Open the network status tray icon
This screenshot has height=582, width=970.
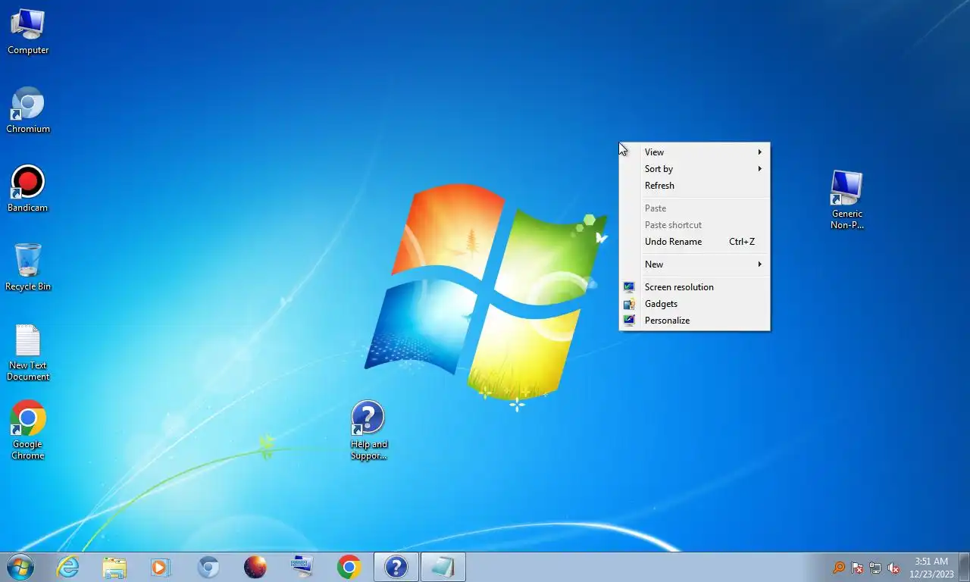pyautogui.click(x=875, y=568)
